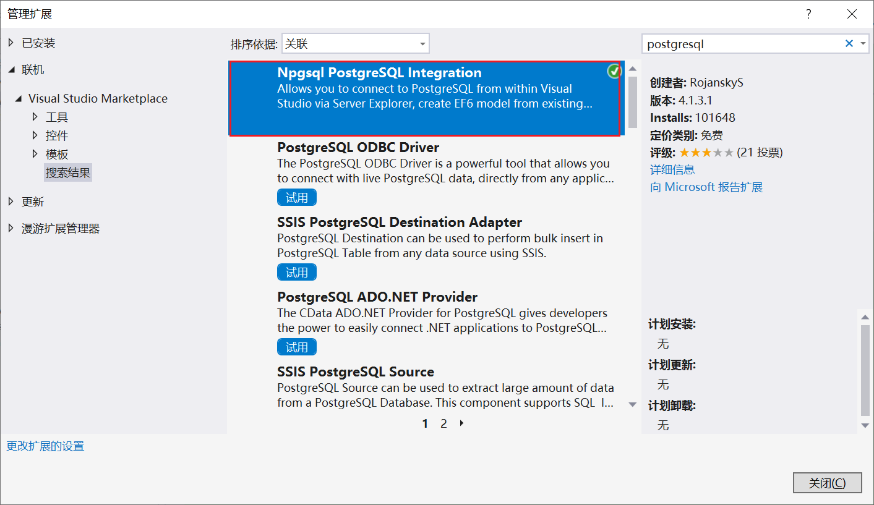874x505 pixels.
Task: Close the 管理扩展 dialog window
Action: [852, 14]
